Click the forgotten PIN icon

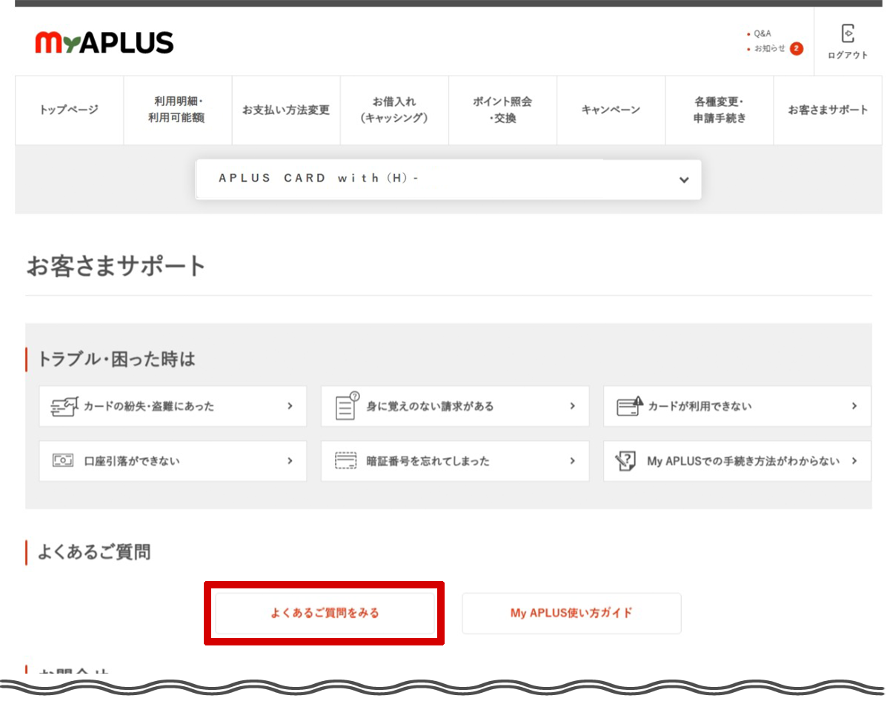346,461
